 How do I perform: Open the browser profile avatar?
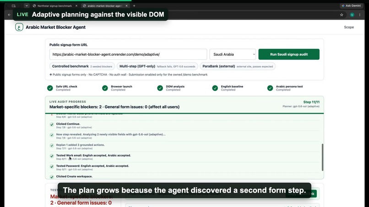tap(352, 15)
